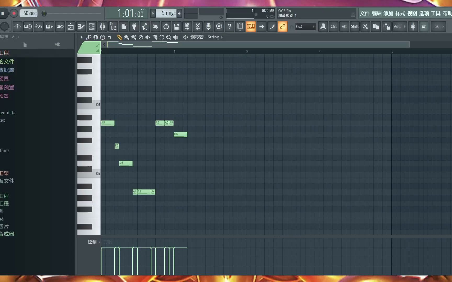Enable wait for input before recording
This screenshot has width=452, height=282.
(x=28, y=27)
